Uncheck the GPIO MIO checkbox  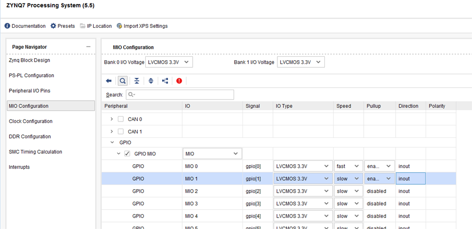(x=127, y=154)
